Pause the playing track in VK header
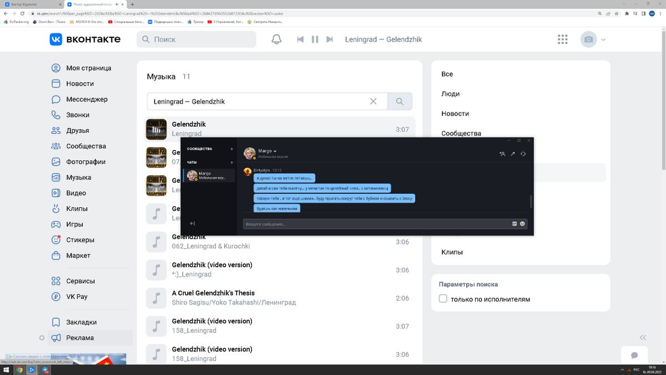This screenshot has width=666, height=375. (315, 39)
